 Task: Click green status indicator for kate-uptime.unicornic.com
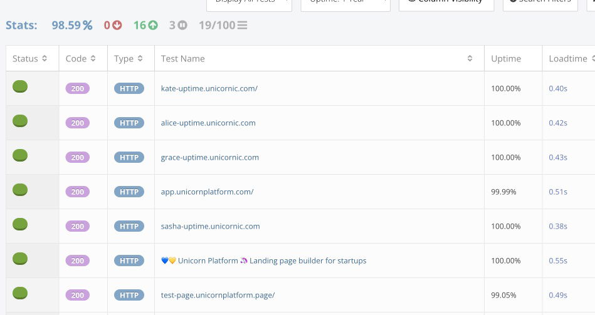(20, 87)
